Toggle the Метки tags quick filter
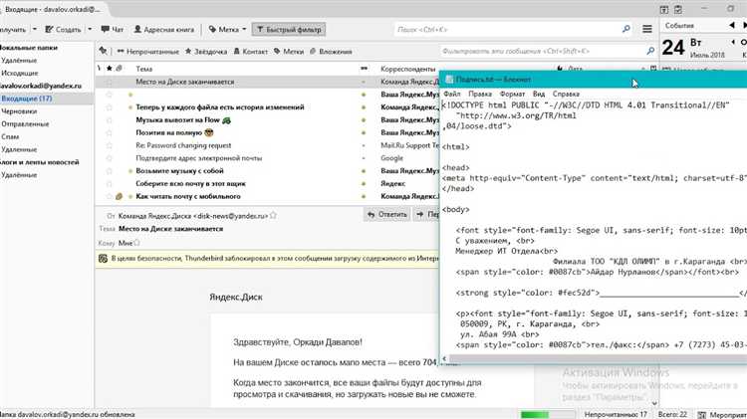This screenshot has height=419, width=747. pos(289,52)
